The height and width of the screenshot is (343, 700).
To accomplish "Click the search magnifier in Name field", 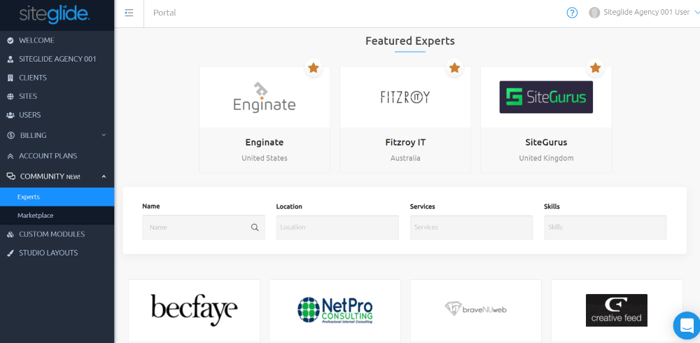I will point(255,227).
